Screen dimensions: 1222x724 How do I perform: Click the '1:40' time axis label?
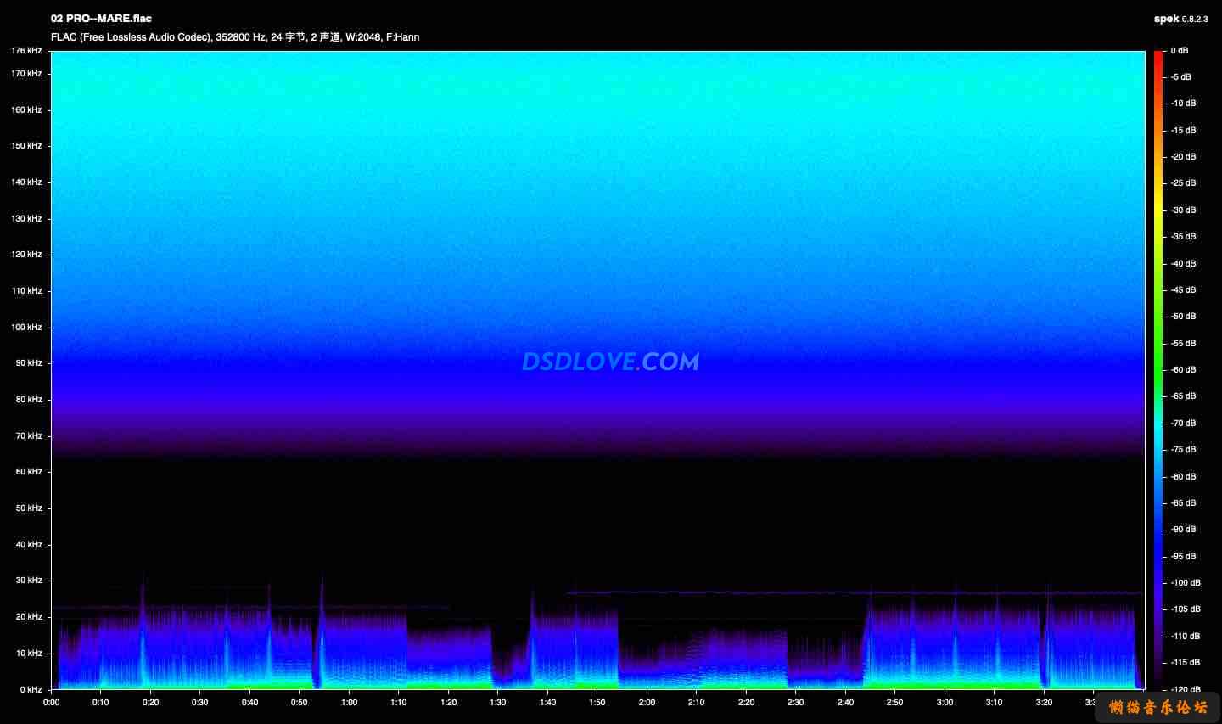[x=547, y=703]
